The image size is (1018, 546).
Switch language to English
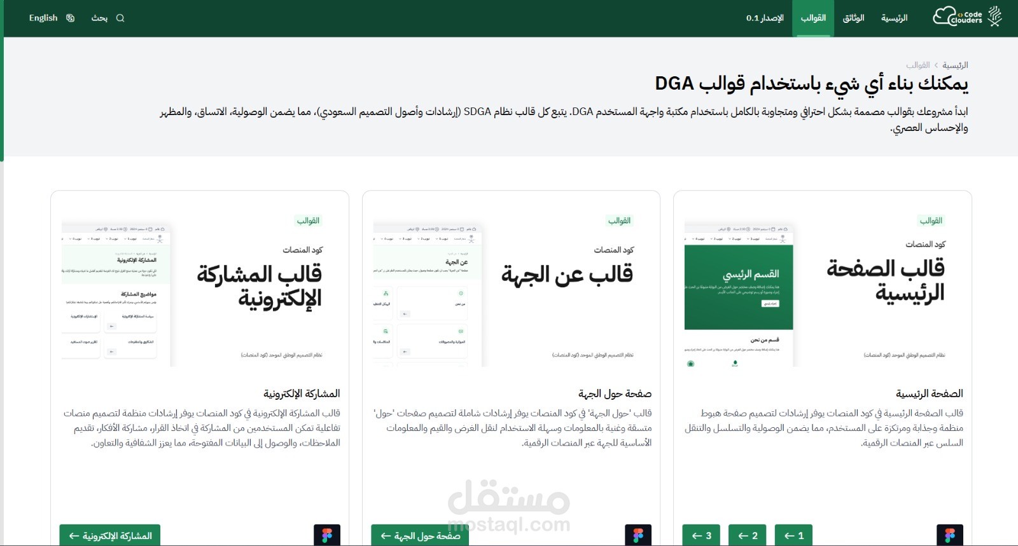pos(43,18)
